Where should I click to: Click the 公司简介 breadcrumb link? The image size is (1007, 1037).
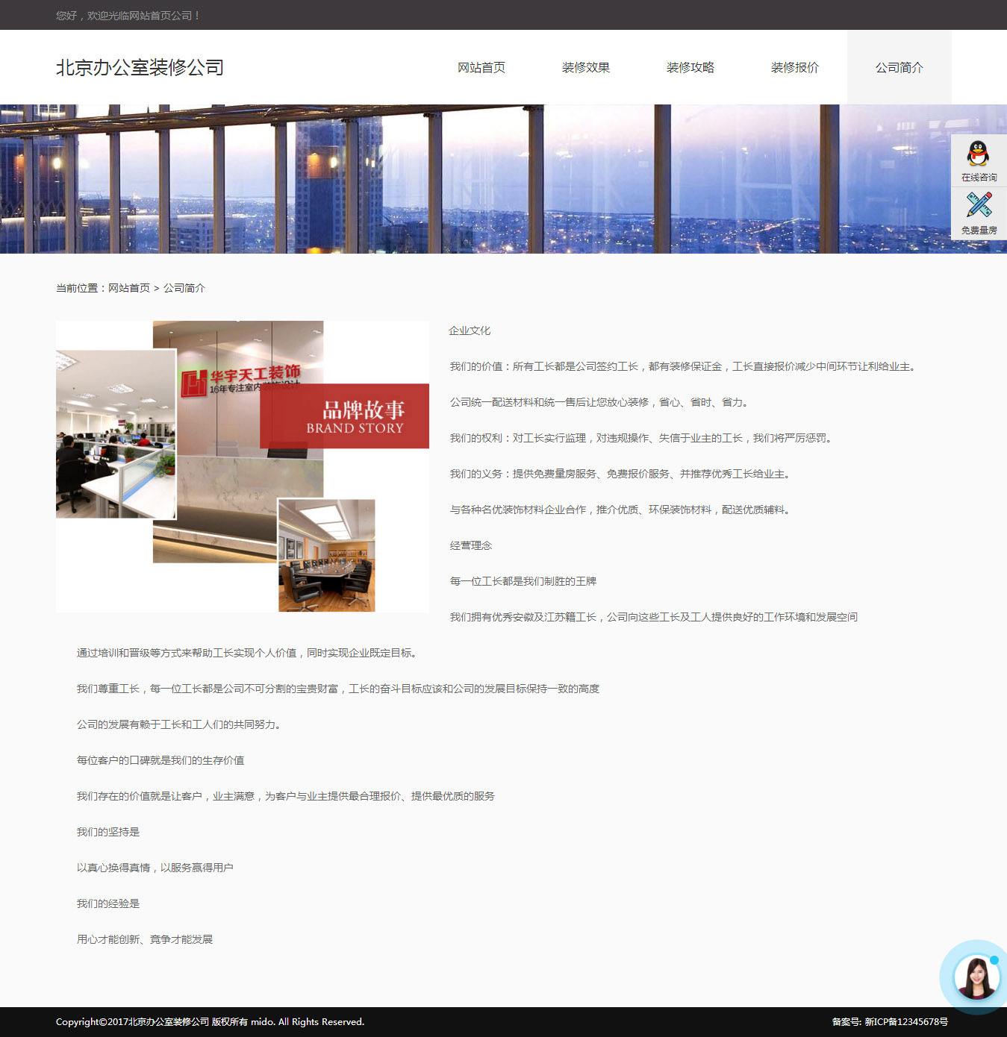184,288
